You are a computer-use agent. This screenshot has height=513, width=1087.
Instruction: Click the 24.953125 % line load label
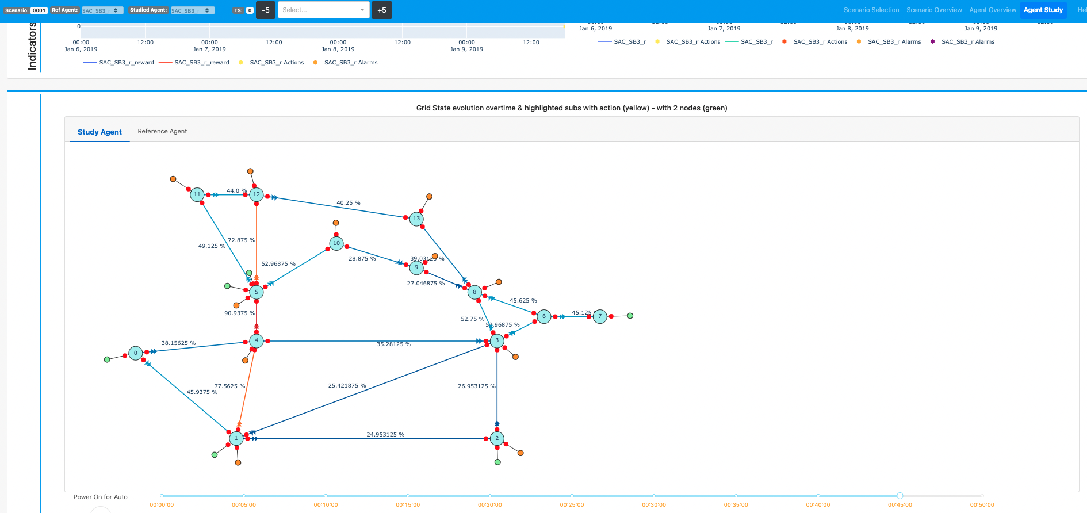click(x=385, y=435)
